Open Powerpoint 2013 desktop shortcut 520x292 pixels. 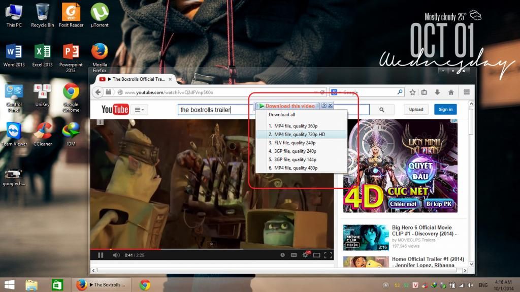pyautogui.click(x=71, y=58)
